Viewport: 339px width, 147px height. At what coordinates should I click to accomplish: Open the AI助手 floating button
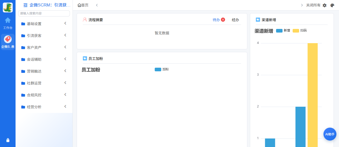330,134
